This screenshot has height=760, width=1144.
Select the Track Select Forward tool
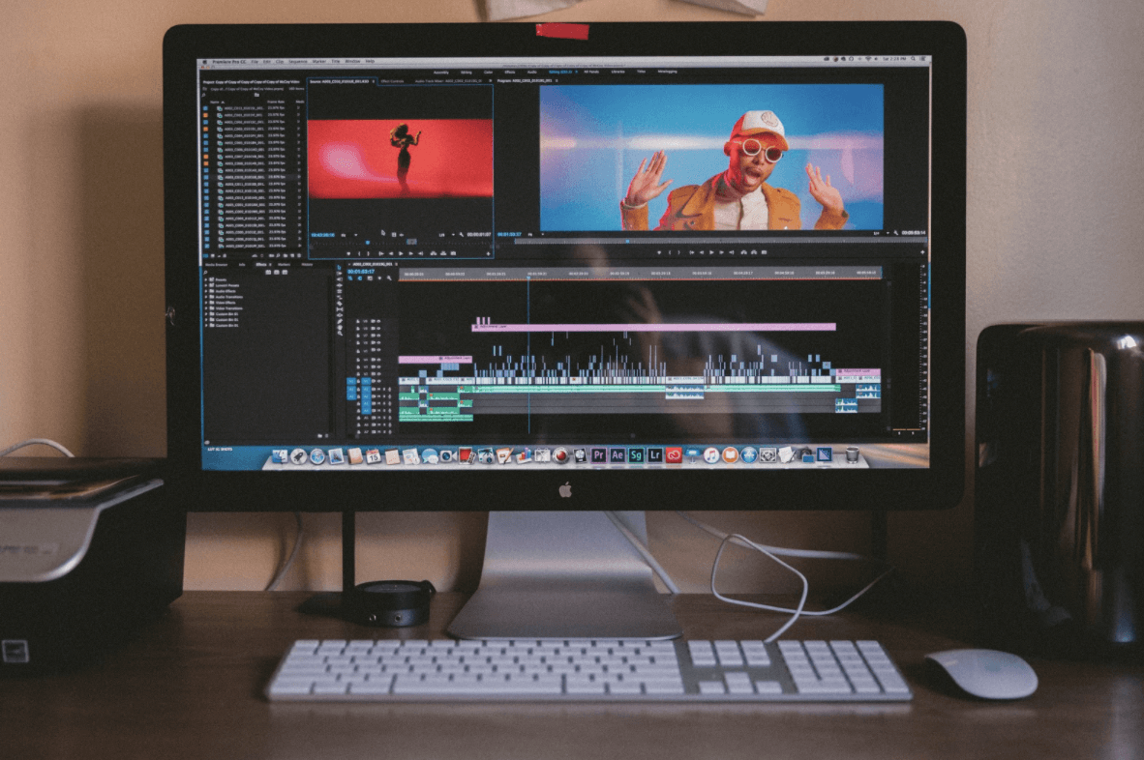pos(340,274)
